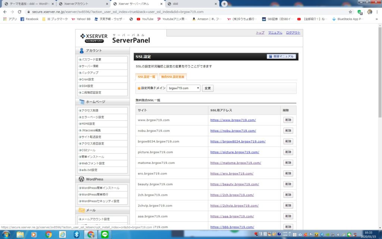The height and width of the screenshot is (239, 382).
Task: Open 関連マニュアル button
Action: click(281, 56)
